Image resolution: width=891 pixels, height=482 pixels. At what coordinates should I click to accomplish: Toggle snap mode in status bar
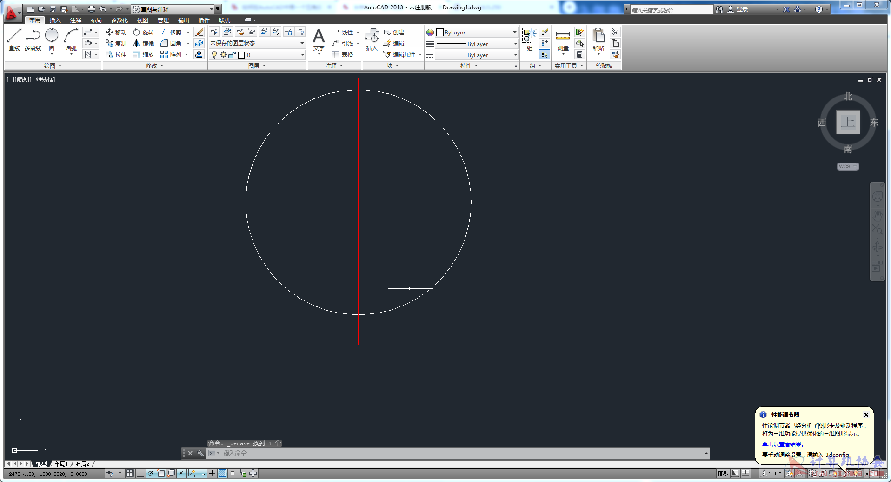[120, 473]
